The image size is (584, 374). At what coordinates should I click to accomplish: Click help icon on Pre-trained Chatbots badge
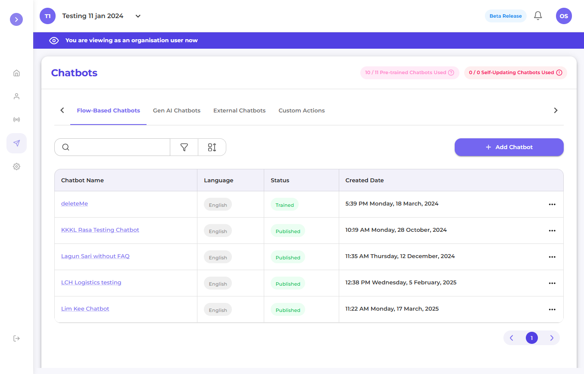point(451,72)
